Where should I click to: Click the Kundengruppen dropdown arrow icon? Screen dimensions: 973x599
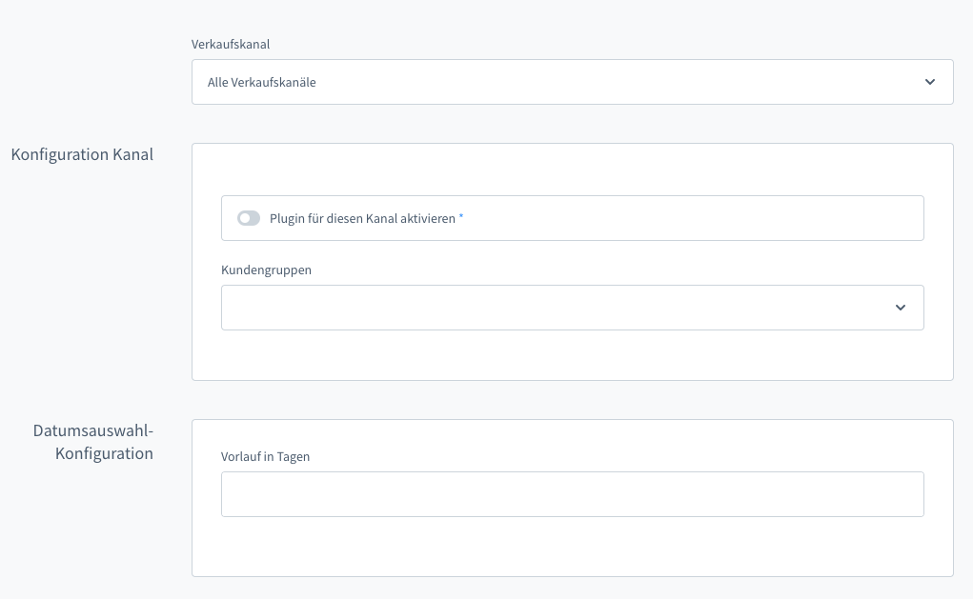point(901,308)
